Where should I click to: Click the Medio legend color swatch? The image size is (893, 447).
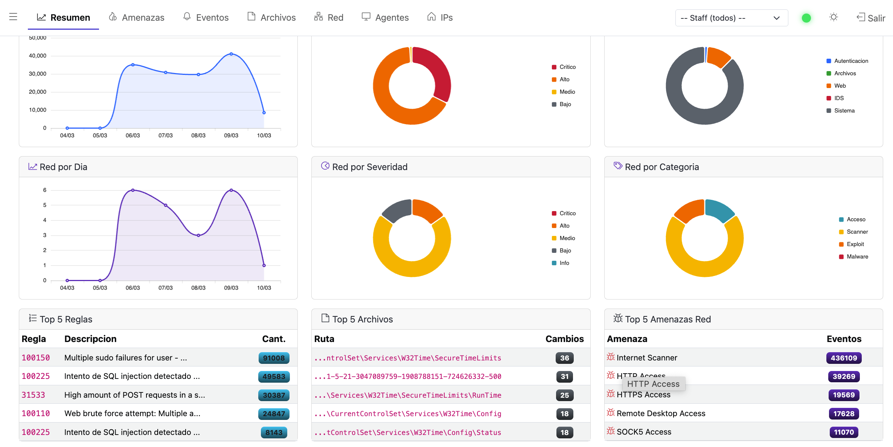point(554,92)
